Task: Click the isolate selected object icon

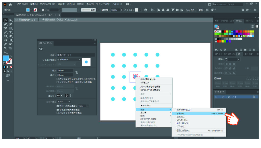Action: click(x=207, y=10)
